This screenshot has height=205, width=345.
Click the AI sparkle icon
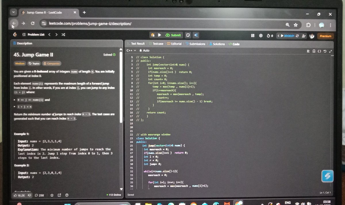(x=196, y=35)
